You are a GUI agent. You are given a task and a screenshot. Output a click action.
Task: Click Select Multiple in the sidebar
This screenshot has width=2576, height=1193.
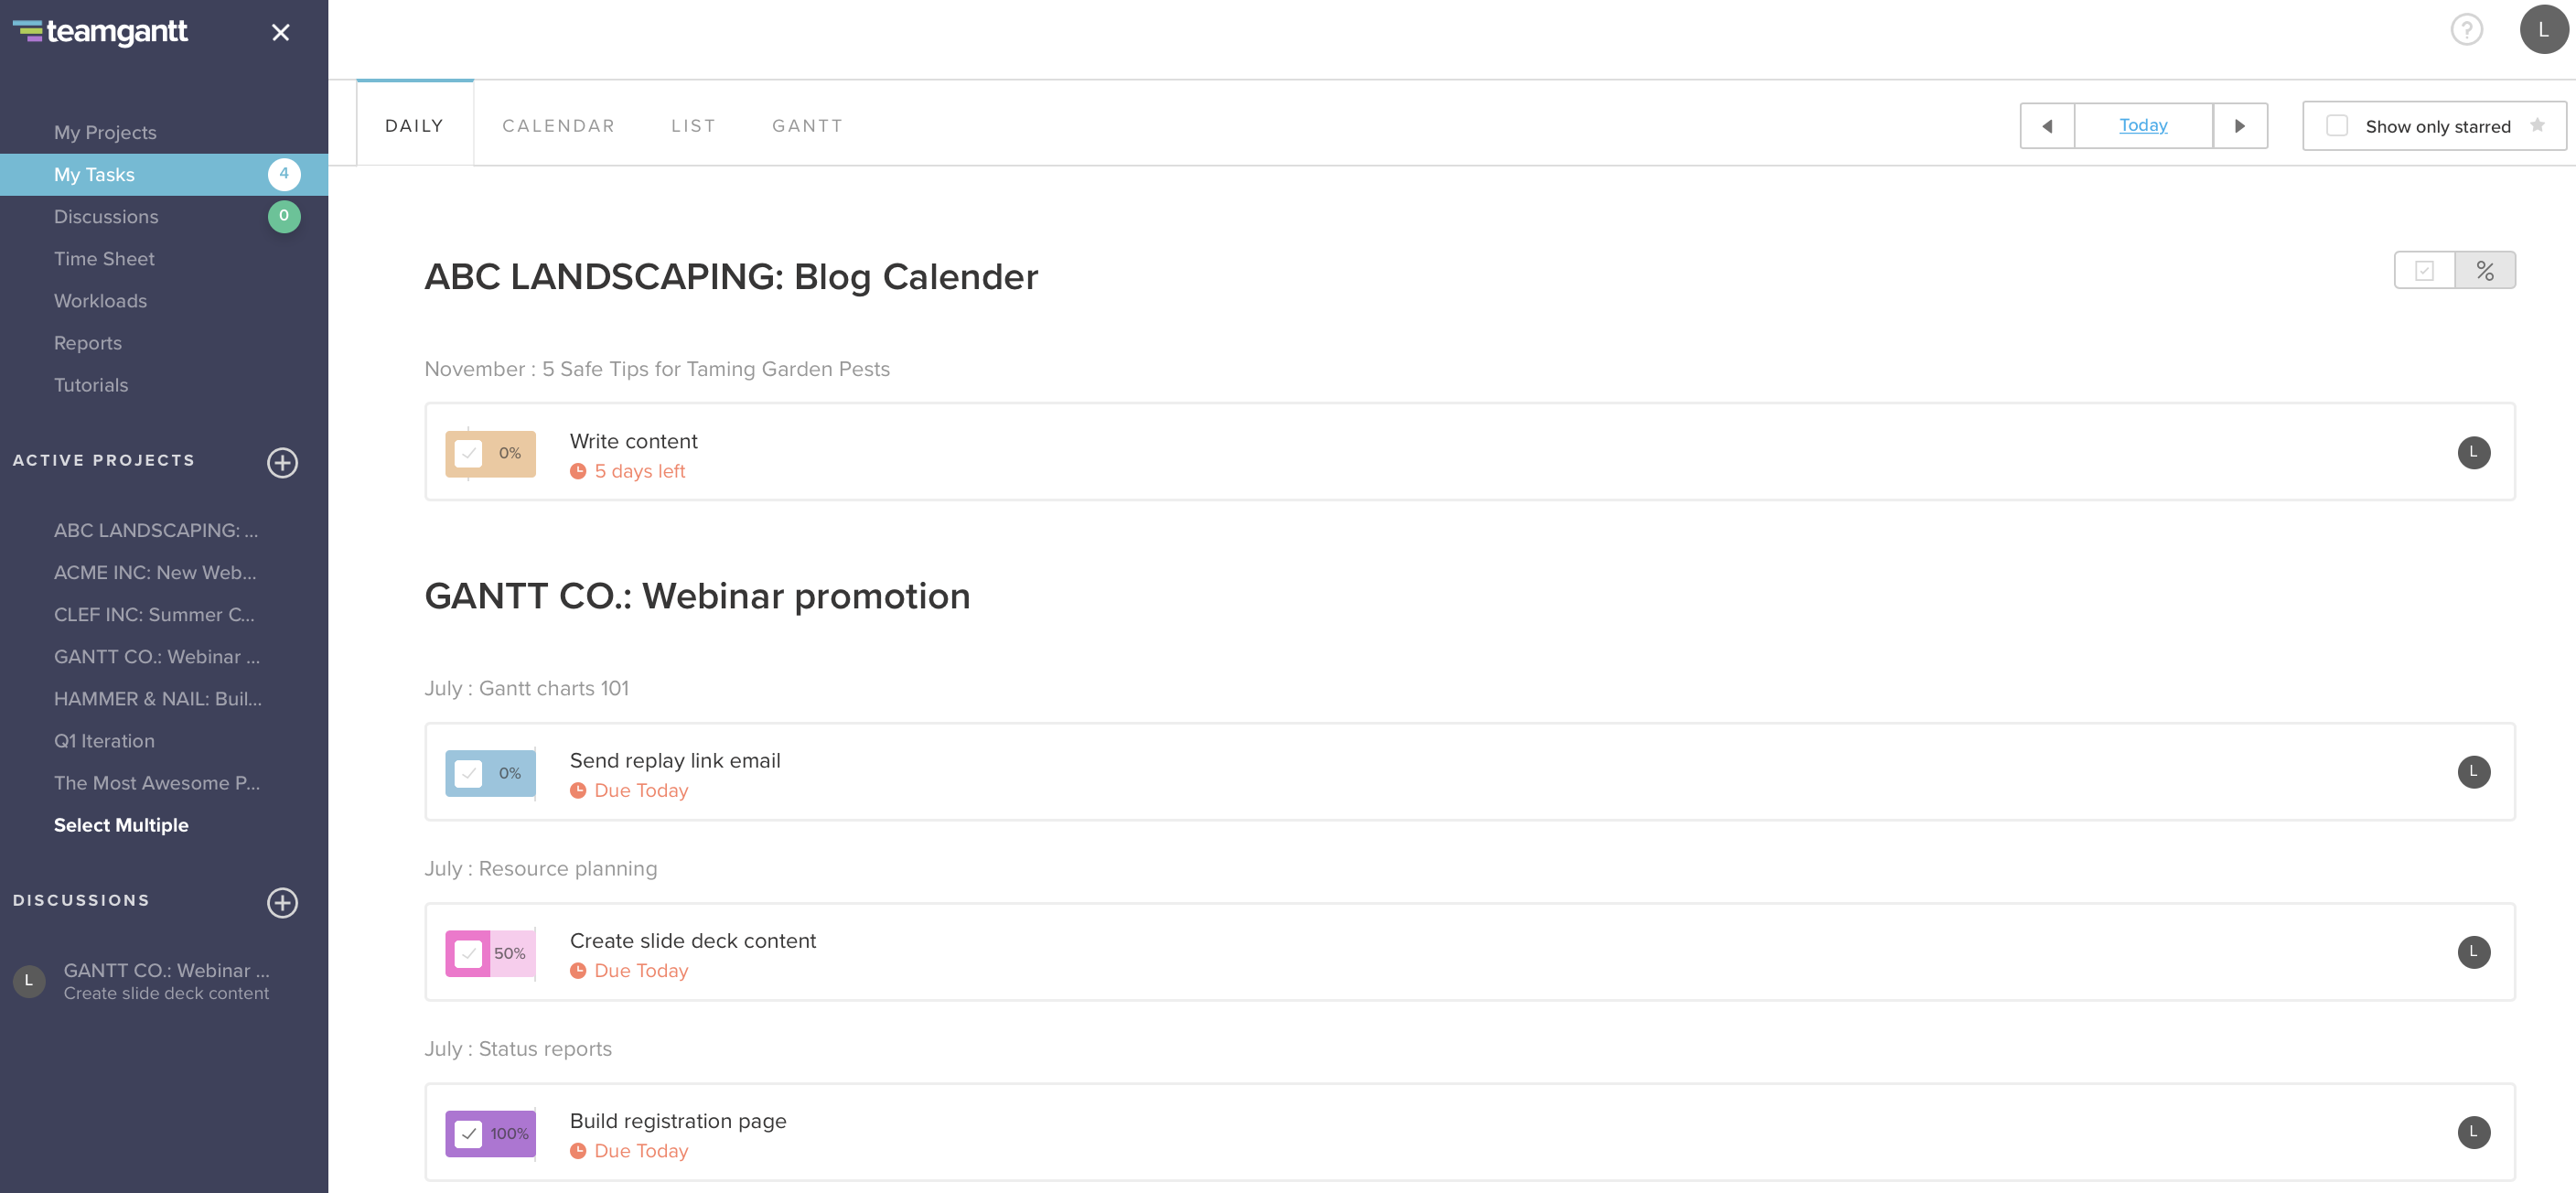click(x=121, y=824)
